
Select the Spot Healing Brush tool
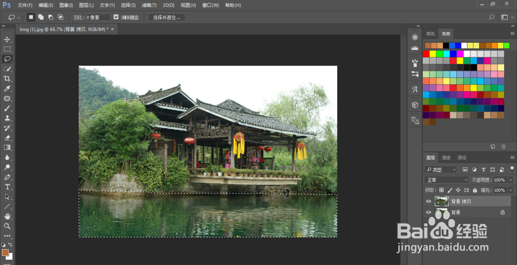(x=7, y=98)
